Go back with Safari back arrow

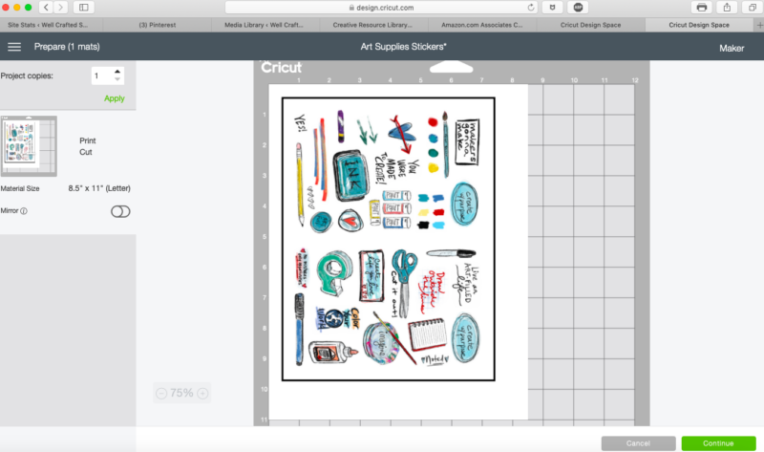tap(46, 8)
